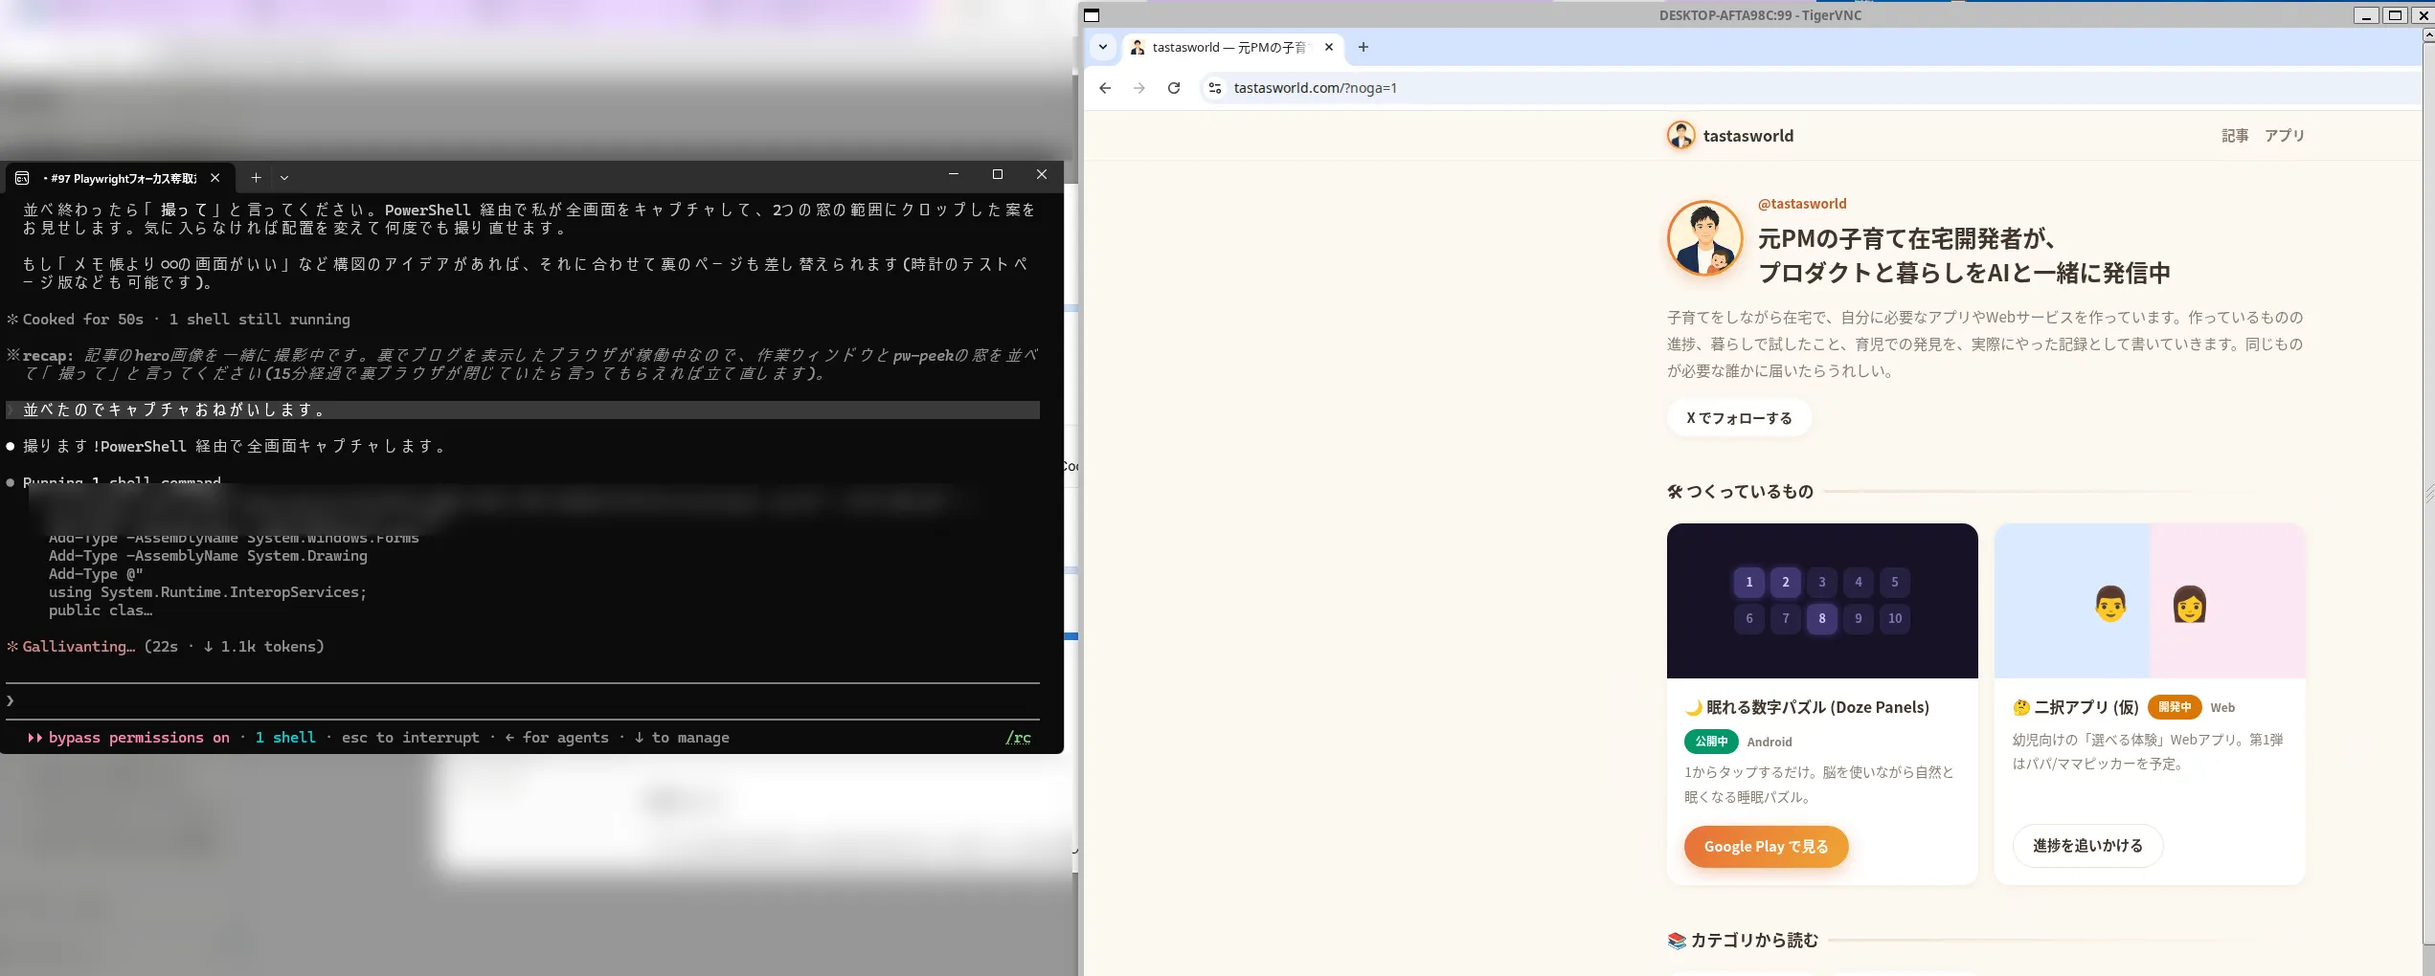Open Google Play で見る button
The height and width of the screenshot is (976, 2435).
tap(1766, 847)
